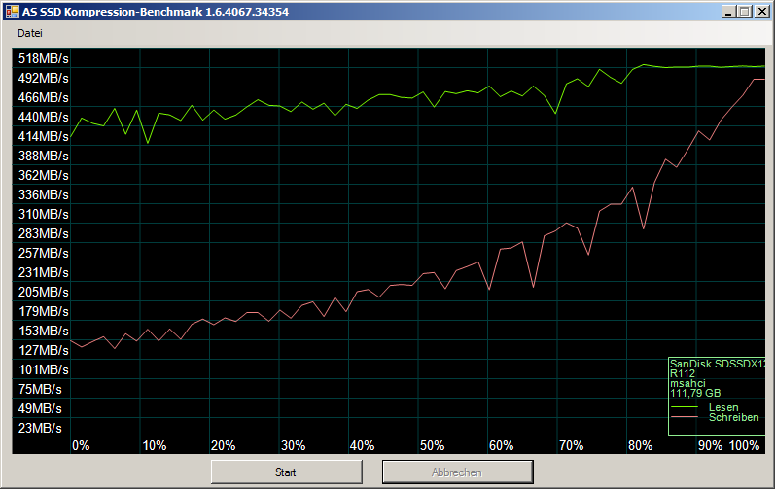The width and height of the screenshot is (775, 489).
Task: Click the 20% compression axis label
Action: pyautogui.click(x=224, y=445)
